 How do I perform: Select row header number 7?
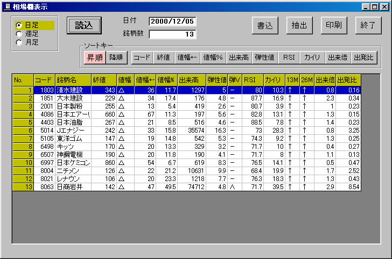[x=23, y=139]
